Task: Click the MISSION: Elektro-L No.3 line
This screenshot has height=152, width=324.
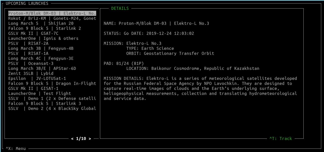Action: [x=133, y=43]
